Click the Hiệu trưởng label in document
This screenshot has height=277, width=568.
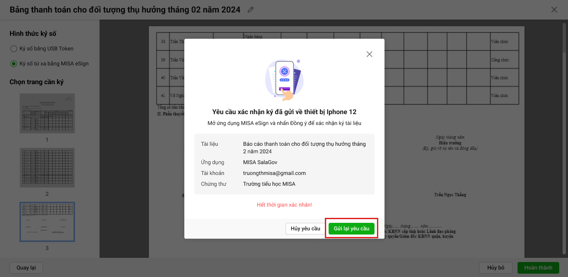pyautogui.click(x=450, y=142)
